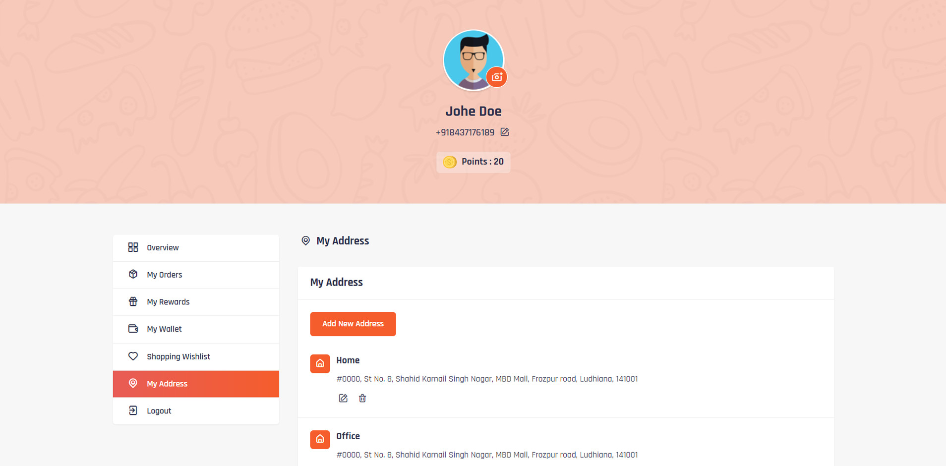Image resolution: width=946 pixels, height=466 pixels.
Task: Click the edit icon beside phone number
Action: coord(505,132)
